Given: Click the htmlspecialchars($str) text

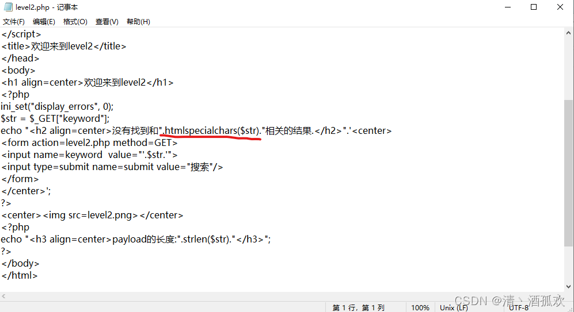Looking at the screenshot, I should pos(212,130).
